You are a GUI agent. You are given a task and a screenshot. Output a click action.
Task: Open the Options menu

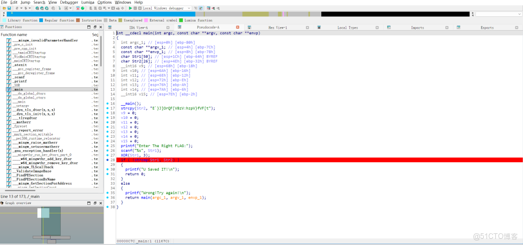click(104, 3)
